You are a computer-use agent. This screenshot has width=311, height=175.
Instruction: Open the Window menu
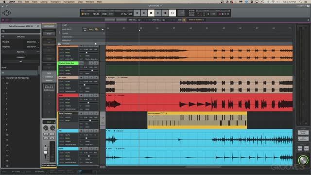click(x=89, y=2)
